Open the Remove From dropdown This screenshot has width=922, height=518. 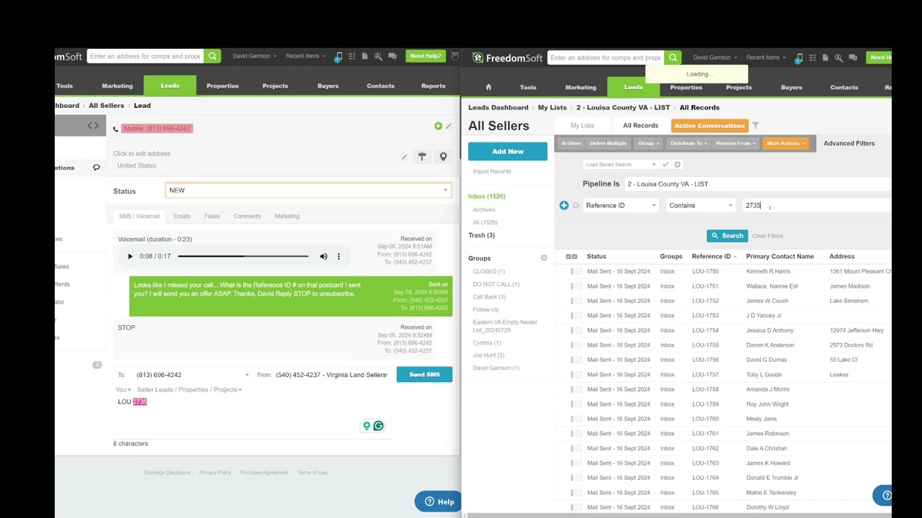pos(736,143)
